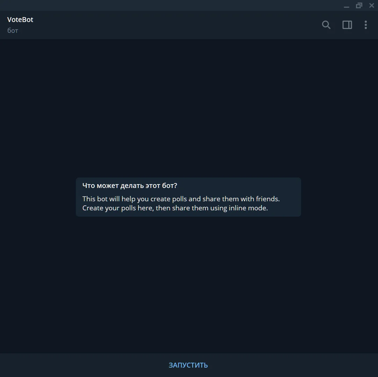
Task: Select the bot description message bubble
Action: 188,197
